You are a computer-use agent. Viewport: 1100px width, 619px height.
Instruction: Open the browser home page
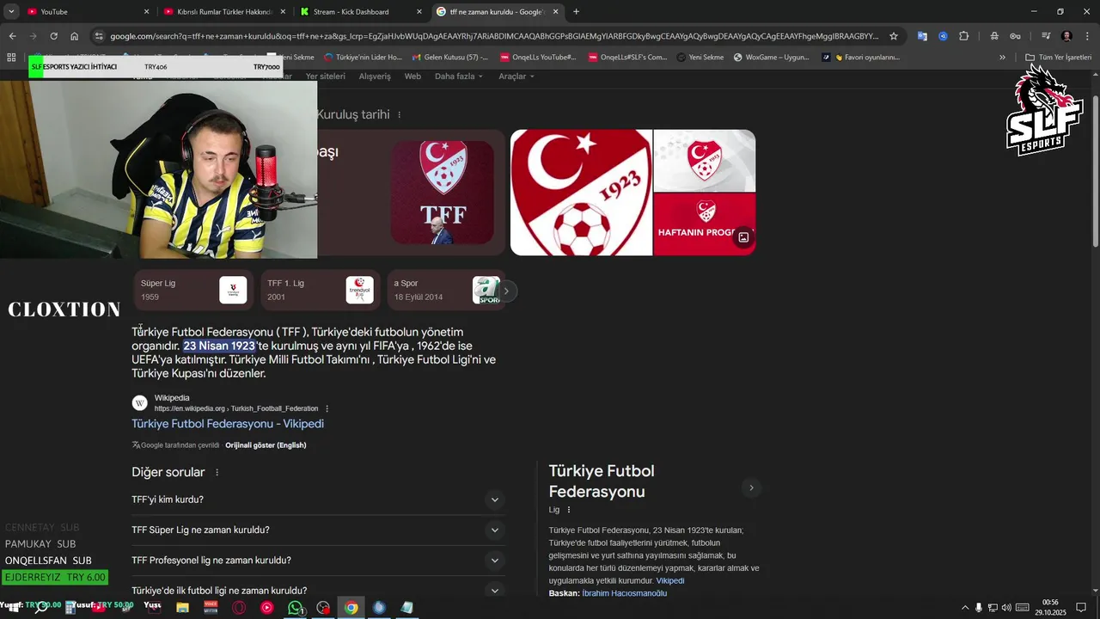75,36
